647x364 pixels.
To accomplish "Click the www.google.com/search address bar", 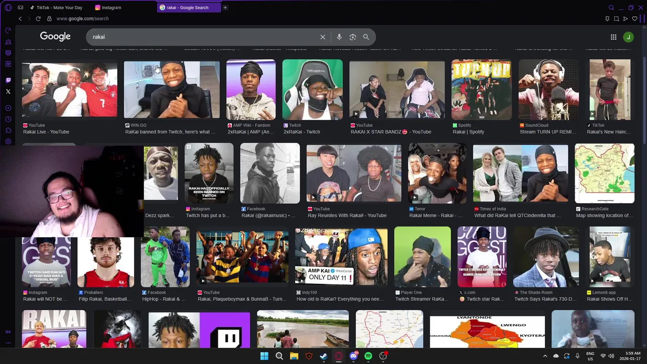I will click(x=82, y=19).
